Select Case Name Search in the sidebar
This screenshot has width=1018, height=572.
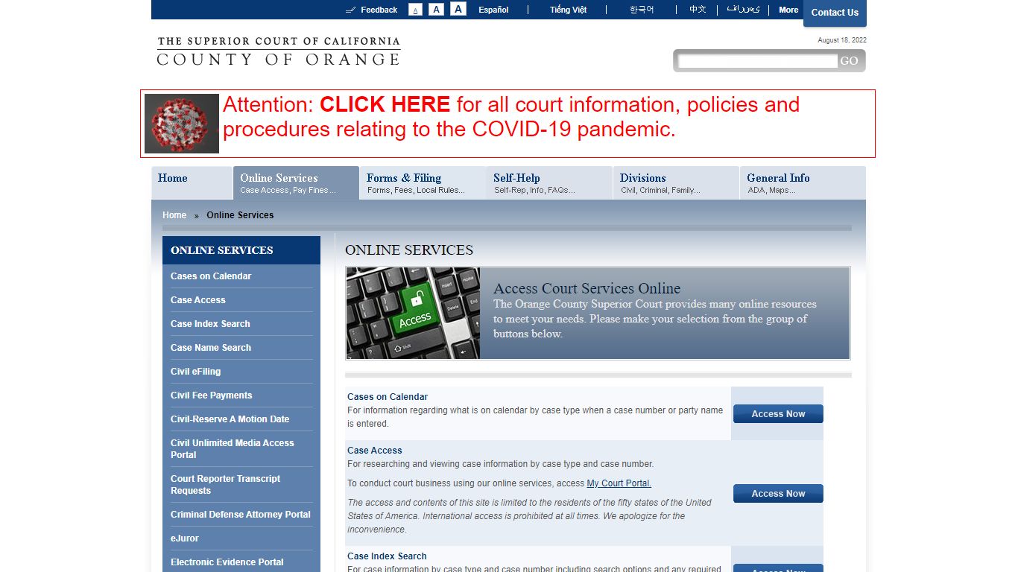click(x=211, y=348)
